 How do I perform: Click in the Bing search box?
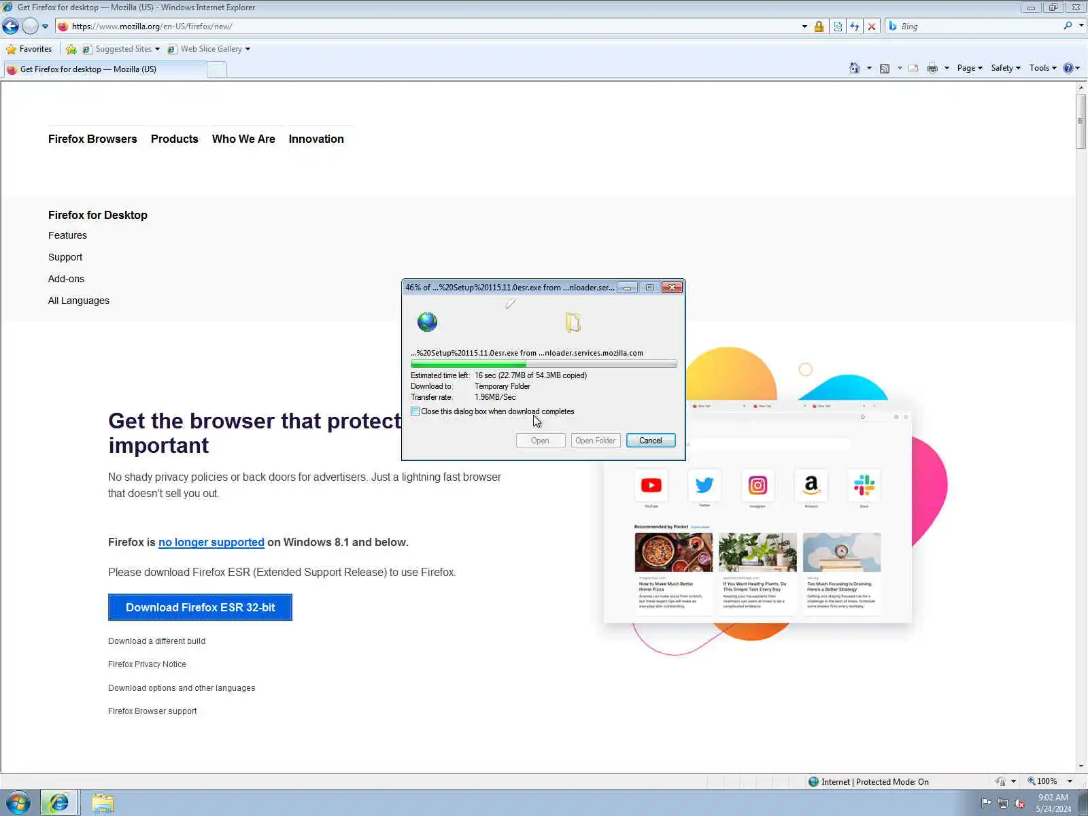tap(979, 27)
